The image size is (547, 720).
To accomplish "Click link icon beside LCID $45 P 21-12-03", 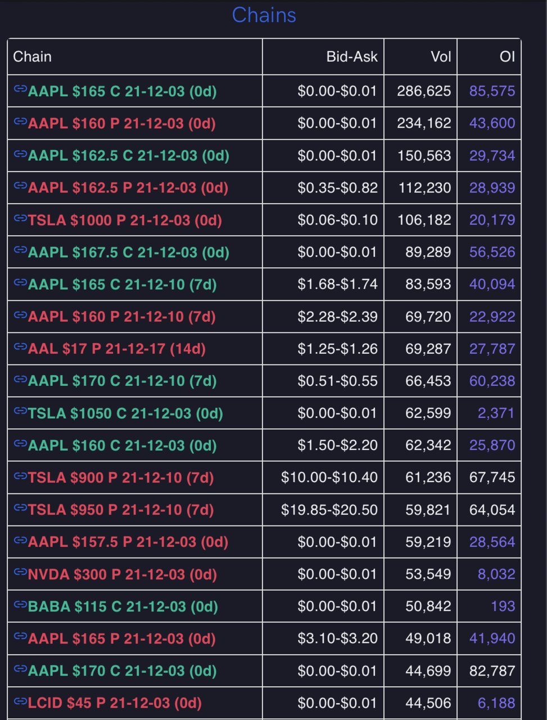I will [x=20, y=701].
